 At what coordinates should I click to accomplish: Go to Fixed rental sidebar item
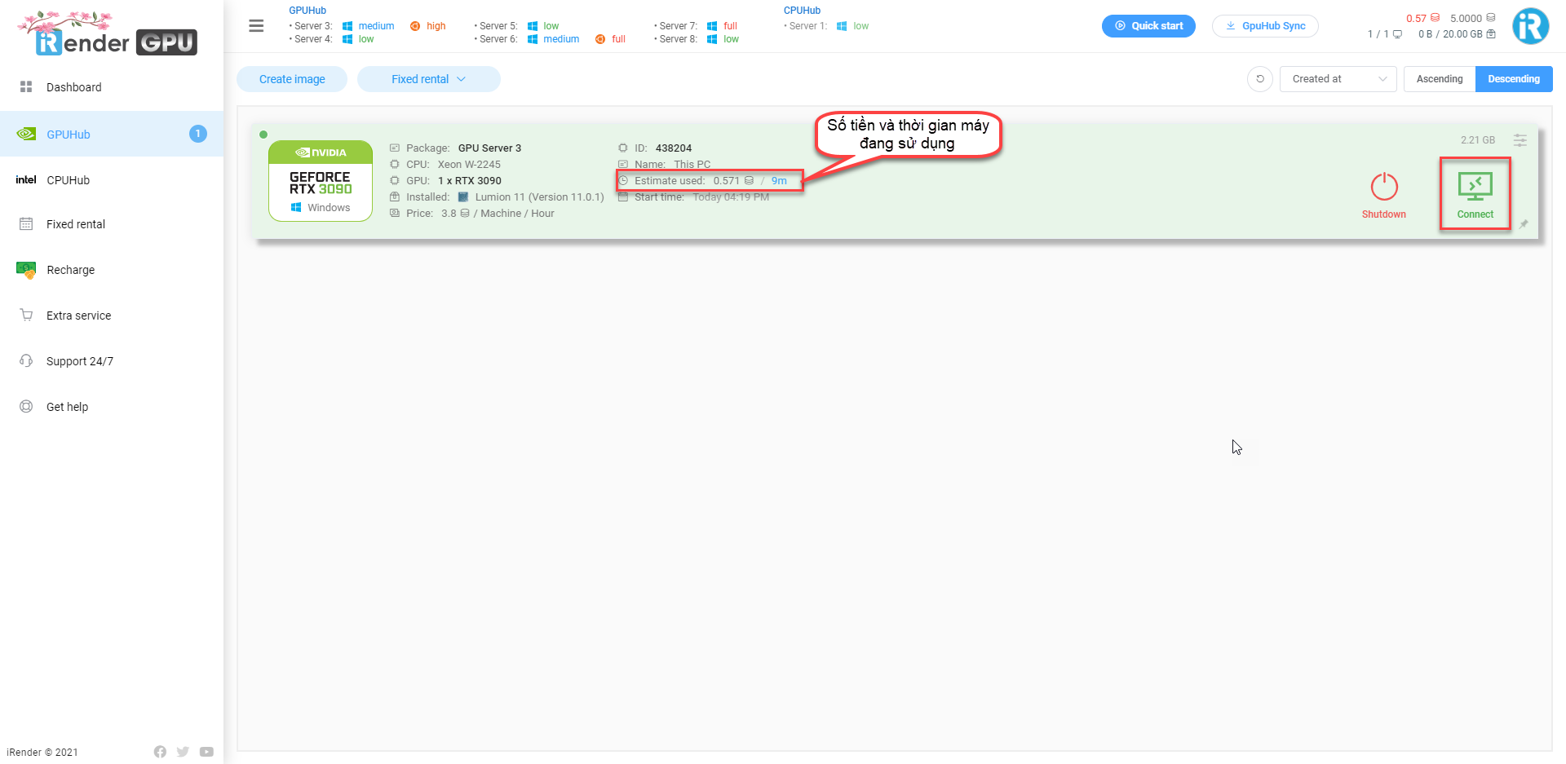(112, 224)
